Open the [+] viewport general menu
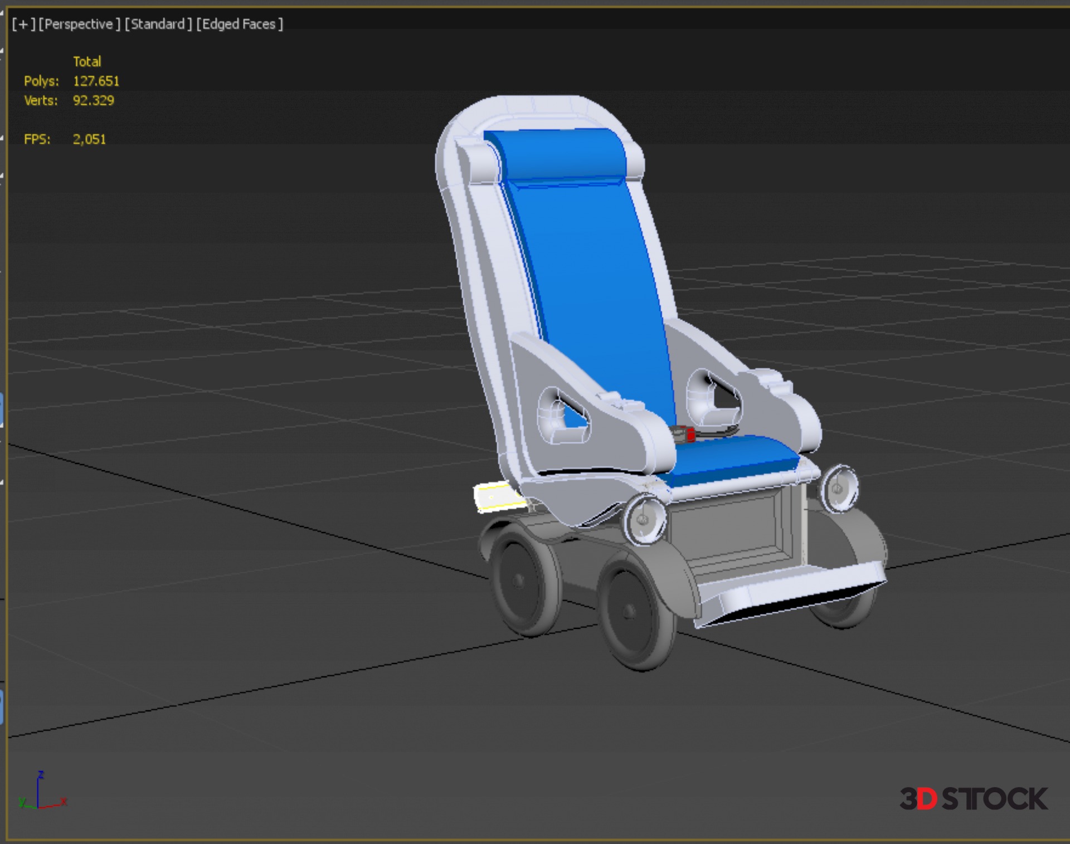Viewport: 1070px width, 844px height. (23, 25)
